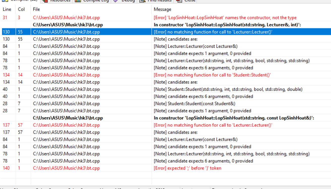Sort messages by the Line column header
331x189 pixels.
point(7,9)
